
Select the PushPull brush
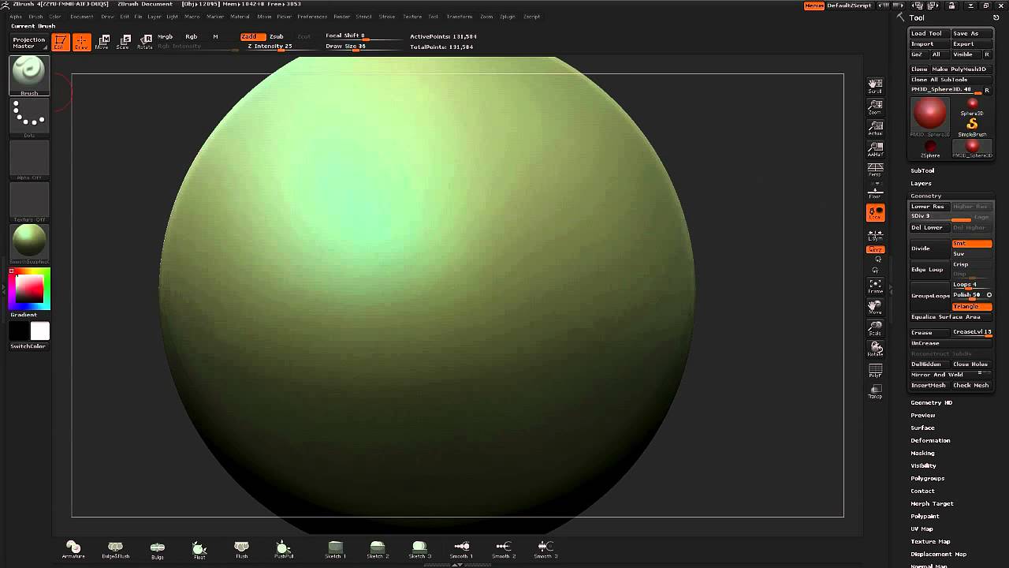click(284, 550)
